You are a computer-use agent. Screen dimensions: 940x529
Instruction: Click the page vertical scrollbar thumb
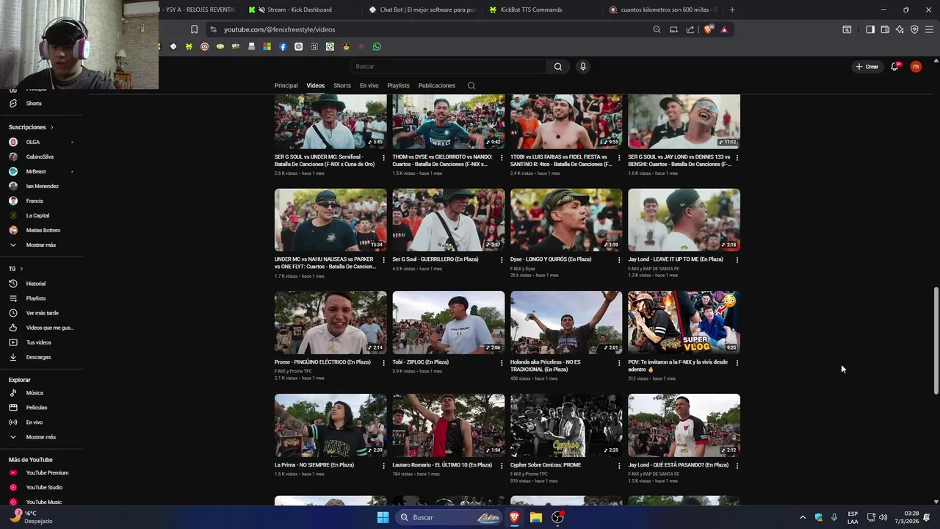(936, 342)
